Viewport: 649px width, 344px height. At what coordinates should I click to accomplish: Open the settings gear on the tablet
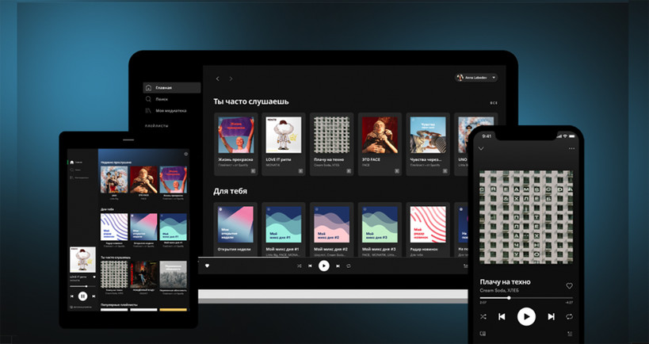185,154
